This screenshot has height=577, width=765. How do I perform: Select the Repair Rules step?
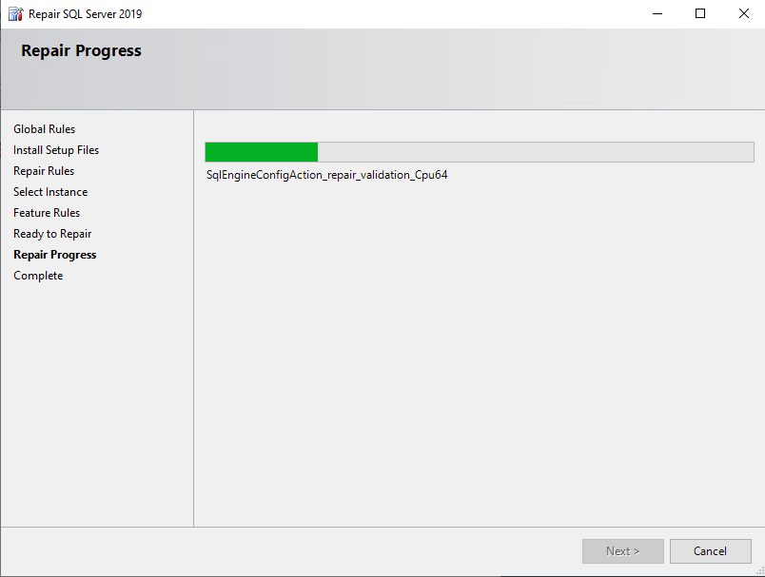(44, 171)
